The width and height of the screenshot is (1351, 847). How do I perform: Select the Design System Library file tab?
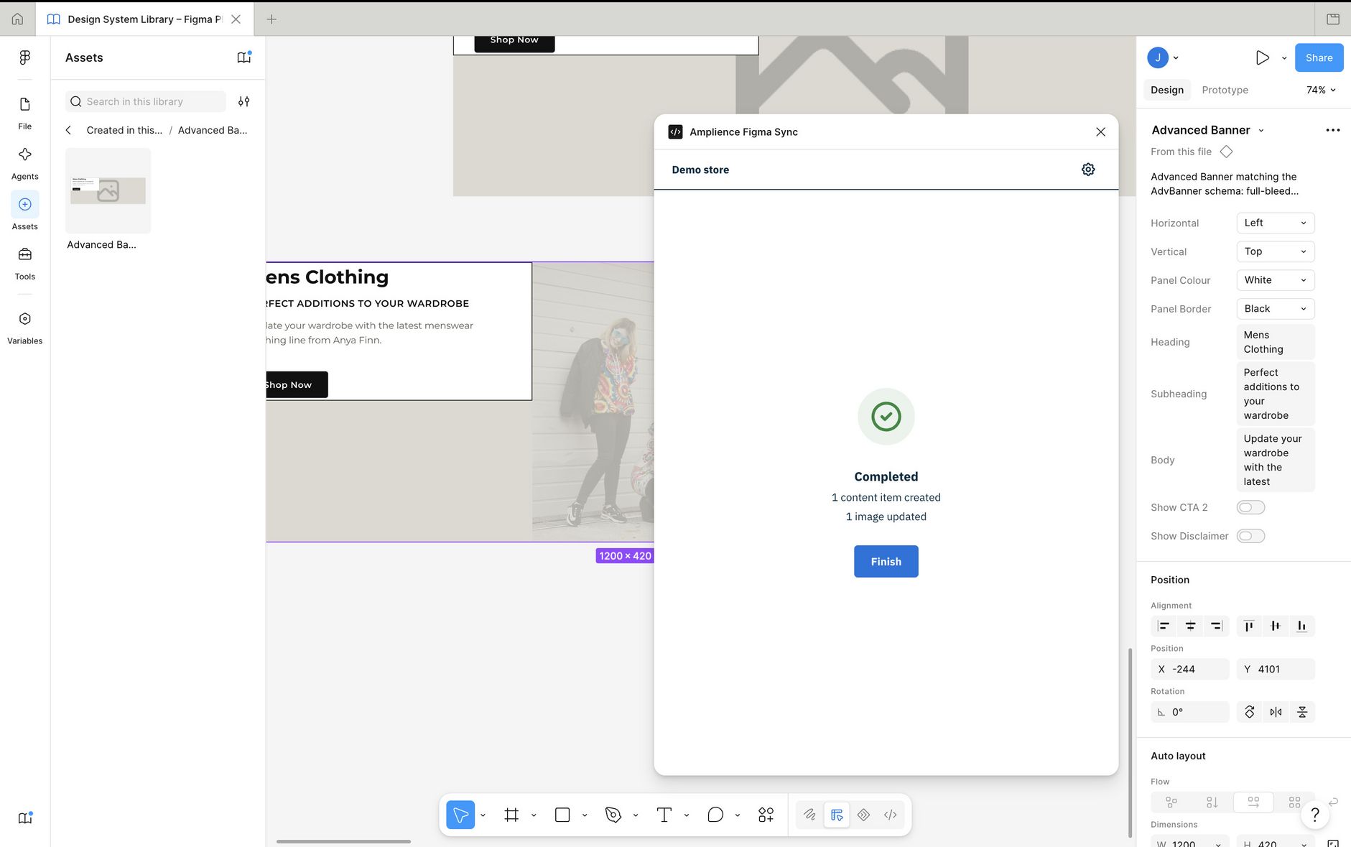click(145, 19)
